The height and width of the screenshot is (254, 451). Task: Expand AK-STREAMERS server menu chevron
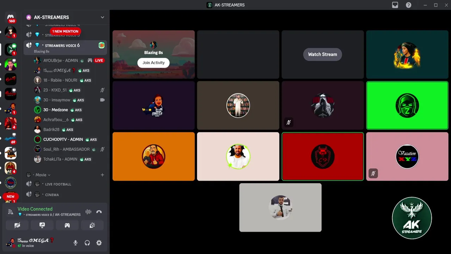[x=102, y=17]
